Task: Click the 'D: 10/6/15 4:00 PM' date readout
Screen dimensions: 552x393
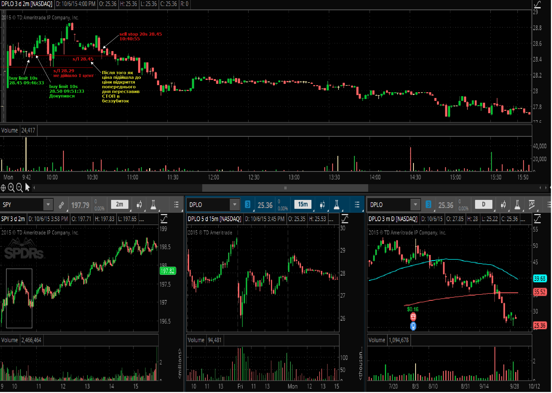Action: (76, 4)
